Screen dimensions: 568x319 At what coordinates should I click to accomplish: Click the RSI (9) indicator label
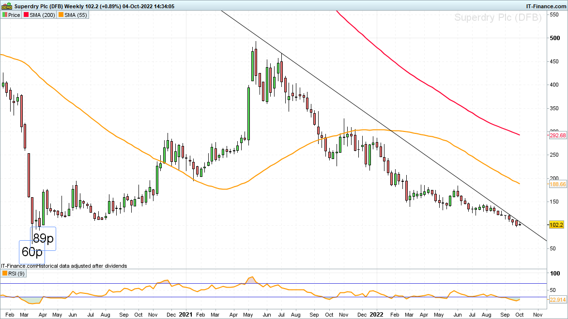[16, 274]
